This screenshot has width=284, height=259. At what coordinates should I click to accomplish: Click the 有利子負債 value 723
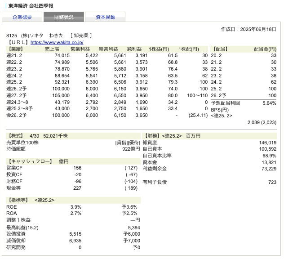pyautogui.click(x=272, y=182)
